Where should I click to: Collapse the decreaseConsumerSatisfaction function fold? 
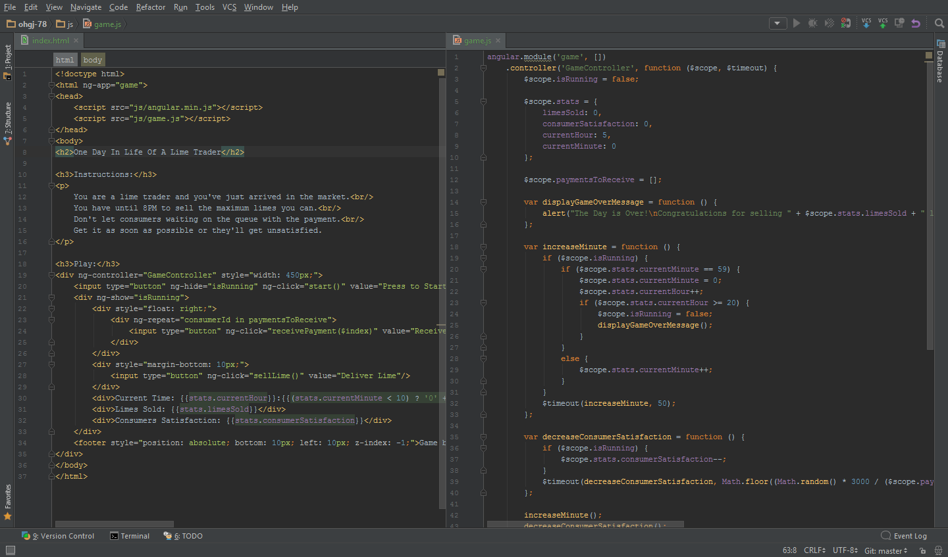tap(483, 437)
